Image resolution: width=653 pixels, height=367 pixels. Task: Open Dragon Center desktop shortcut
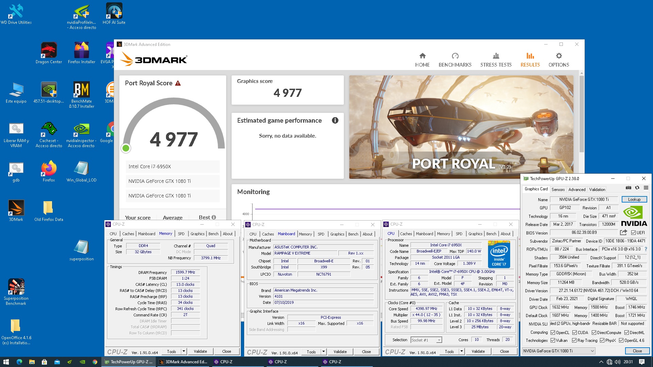click(x=49, y=53)
